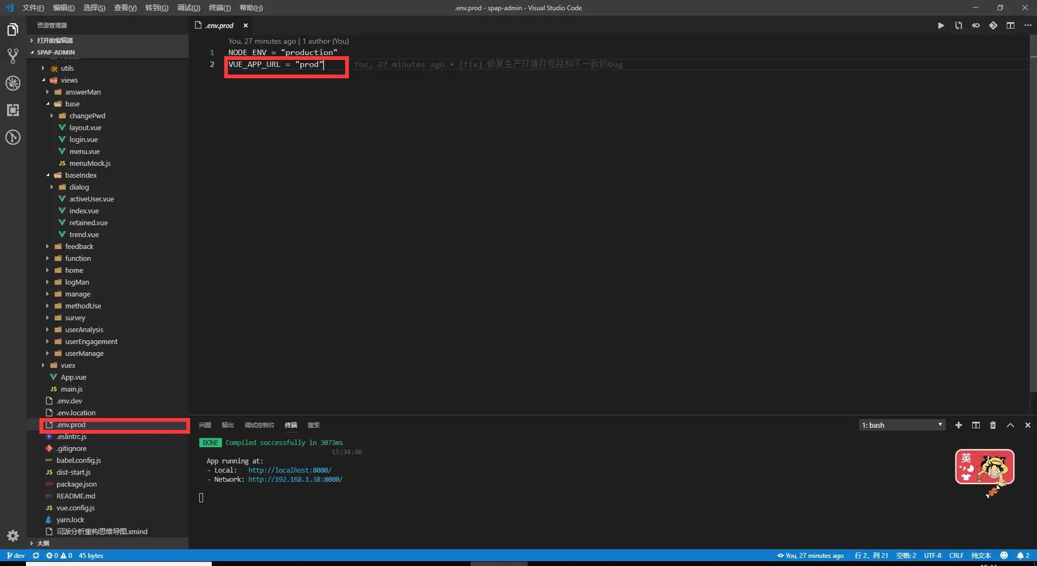
Task: Switch to the 问题 panel tab
Action: tap(205, 425)
